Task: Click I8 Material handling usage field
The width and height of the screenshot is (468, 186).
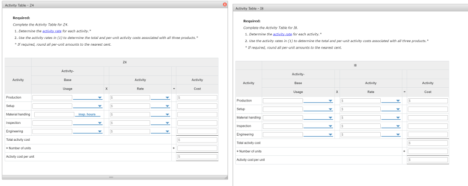Action: click(x=282, y=117)
